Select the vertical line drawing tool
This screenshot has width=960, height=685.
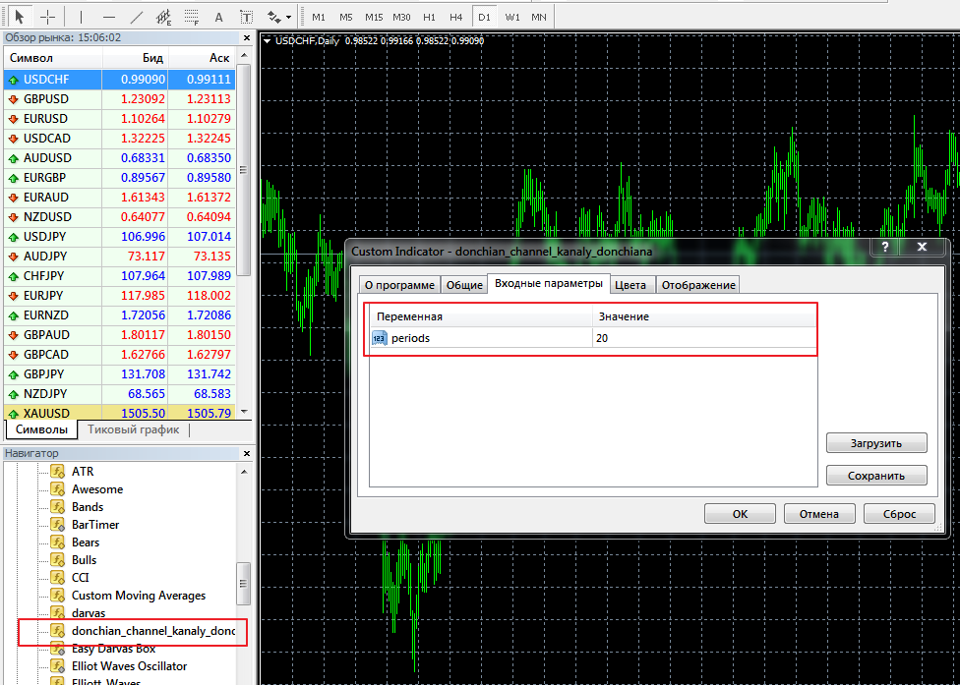(x=81, y=17)
